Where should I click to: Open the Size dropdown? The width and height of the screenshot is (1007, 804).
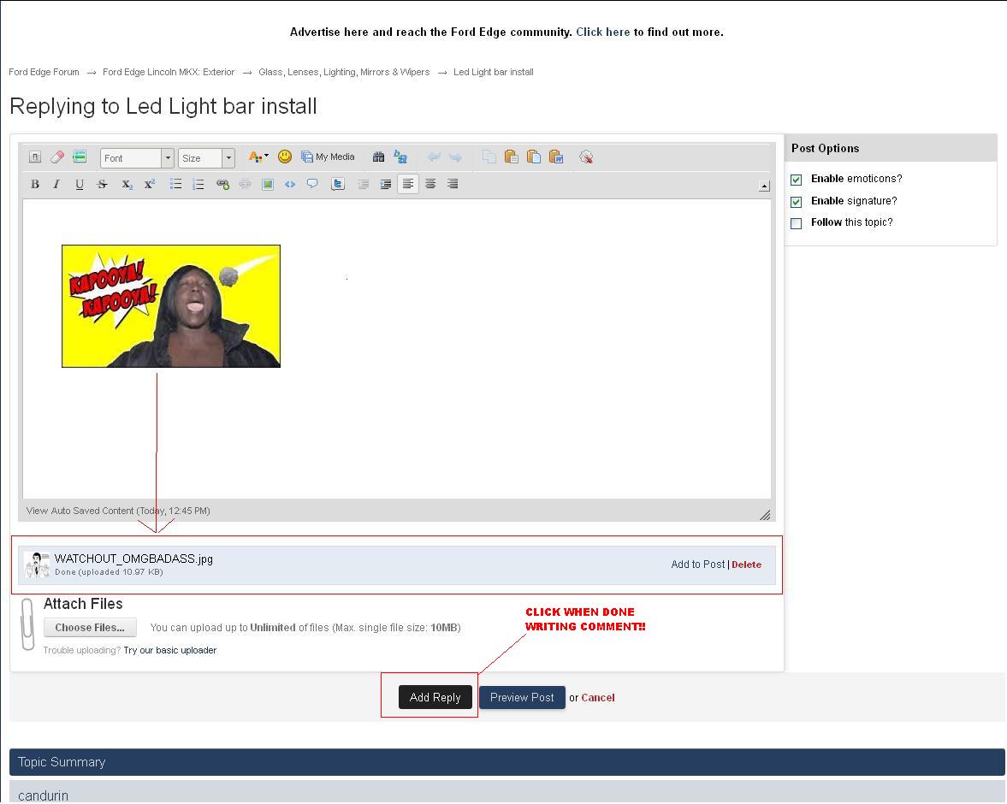[206, 158]
